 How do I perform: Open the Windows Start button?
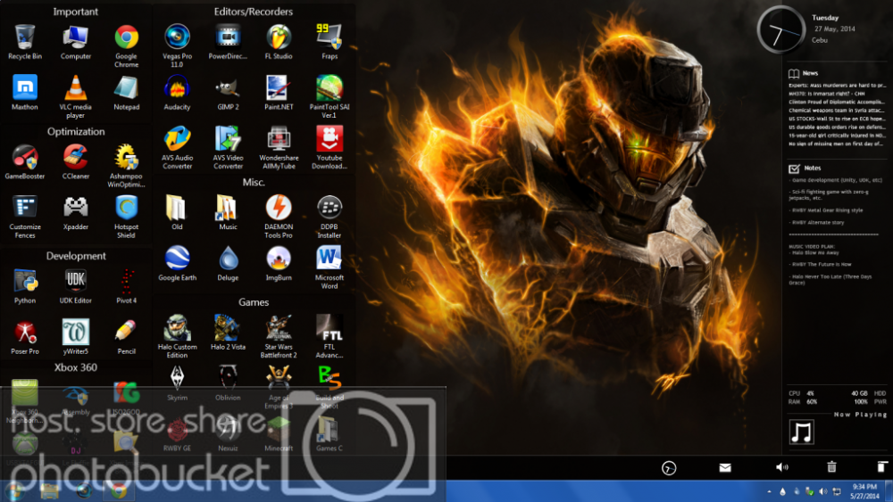coord(14,491)
